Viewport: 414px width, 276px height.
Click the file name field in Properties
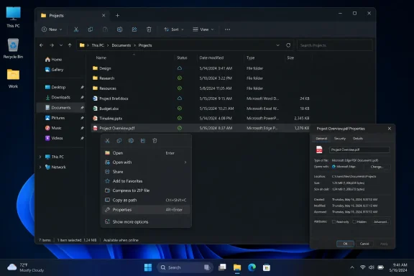tap(359, 149)
